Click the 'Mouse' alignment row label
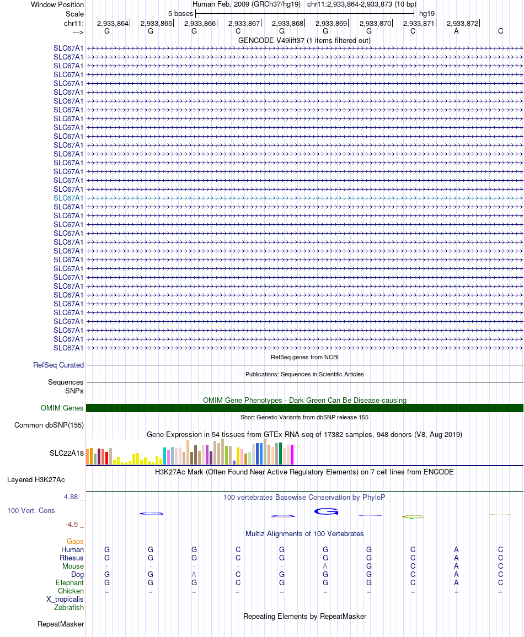 (x=73, y=566)
